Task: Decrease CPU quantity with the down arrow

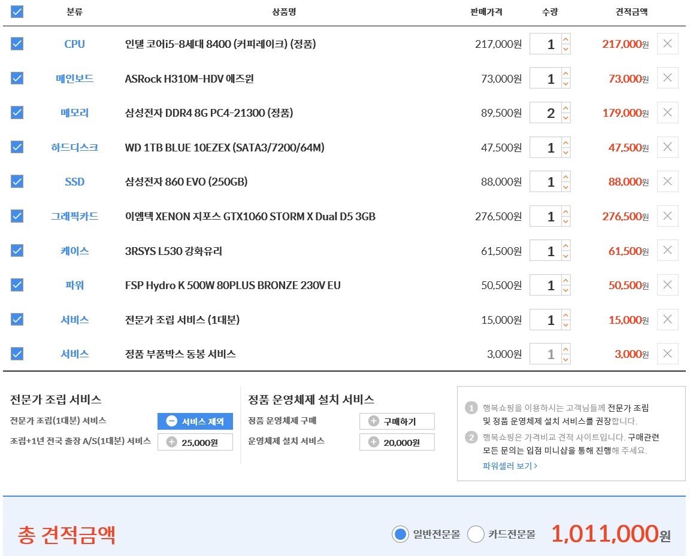Action: (566, 49)
